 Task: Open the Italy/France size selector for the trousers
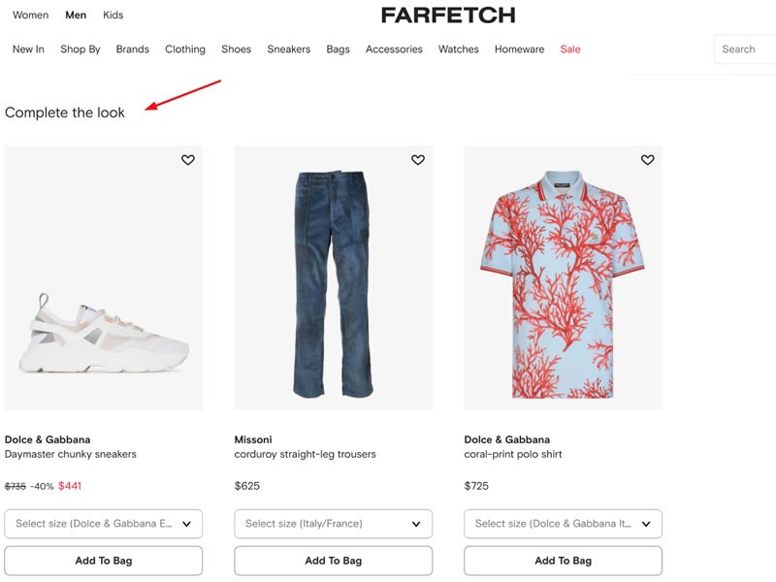[x=333, y=524]
